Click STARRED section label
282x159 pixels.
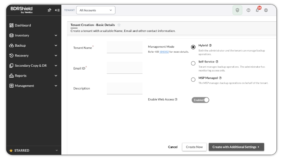(x=22, y=151)
